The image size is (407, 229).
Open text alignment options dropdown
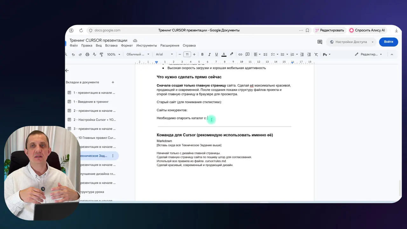257,54
